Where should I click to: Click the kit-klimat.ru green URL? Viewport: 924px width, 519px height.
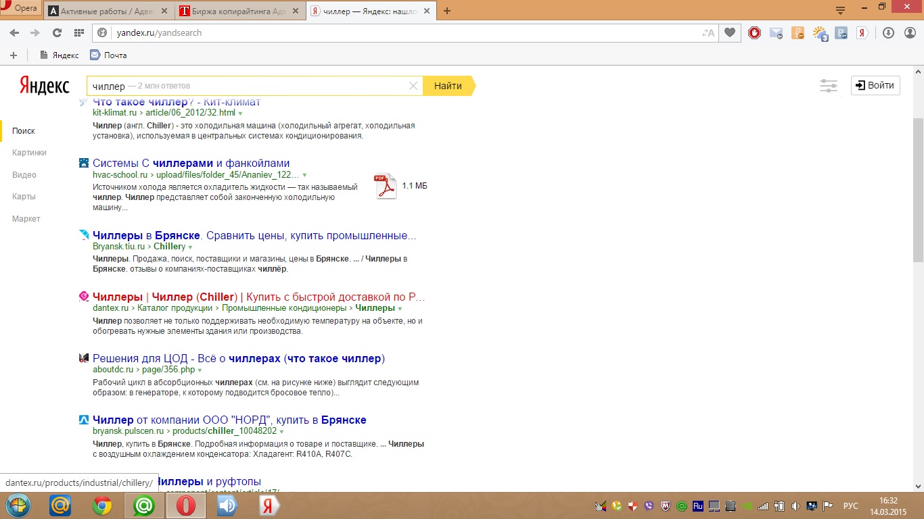pos(164,113)
